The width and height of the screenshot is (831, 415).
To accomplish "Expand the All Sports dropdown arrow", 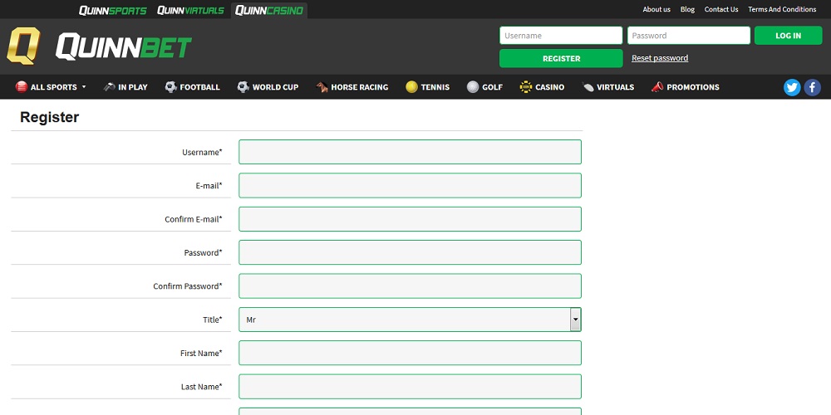I will pyautogui.click(x=84, y=87).
